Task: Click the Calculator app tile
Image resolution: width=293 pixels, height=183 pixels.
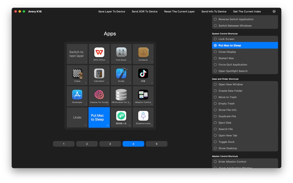Action: (99, 75)
